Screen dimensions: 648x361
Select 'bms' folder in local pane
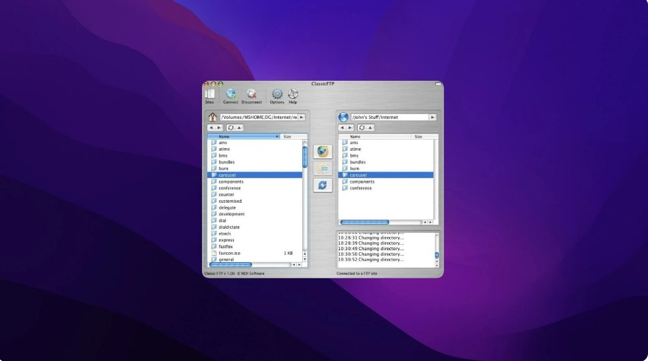tap(255, 155)
